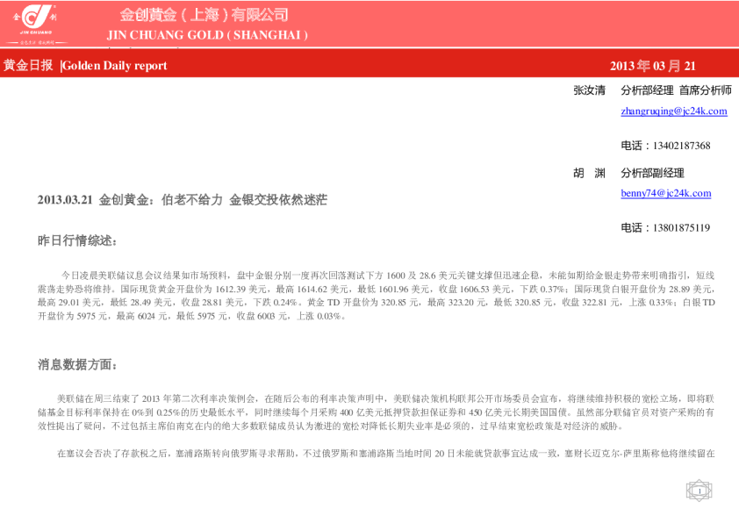Image resolution: width=739 pixels, height=523 pixels.
Task: Click the company name 金创黄金（上海）有限公司
Action: (x=204, y=15)
